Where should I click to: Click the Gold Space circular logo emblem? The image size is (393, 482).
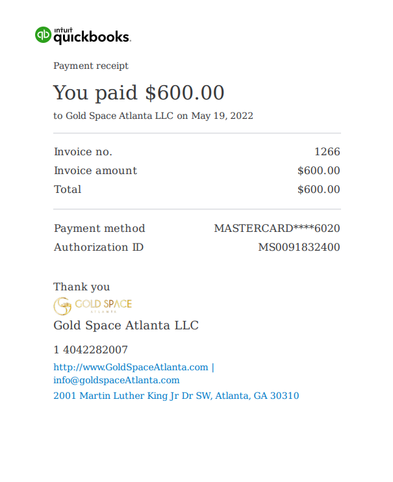(x=62, y=306)
